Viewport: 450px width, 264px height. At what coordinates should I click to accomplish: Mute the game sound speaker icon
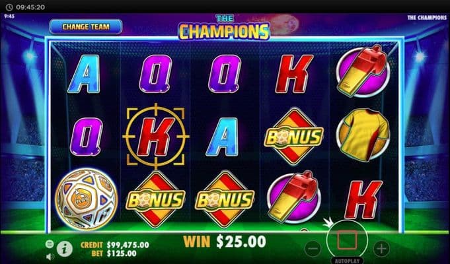pos(50,257)
